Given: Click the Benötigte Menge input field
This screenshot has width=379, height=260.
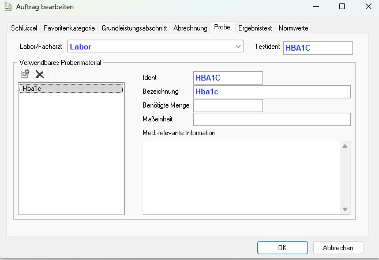Looking at the screenshot, I should [228, 105].
